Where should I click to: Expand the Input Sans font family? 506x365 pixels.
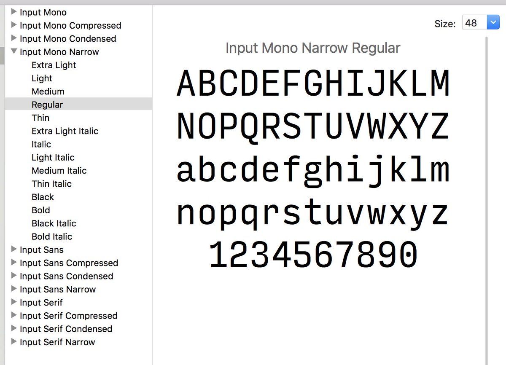tap(14, 250)
